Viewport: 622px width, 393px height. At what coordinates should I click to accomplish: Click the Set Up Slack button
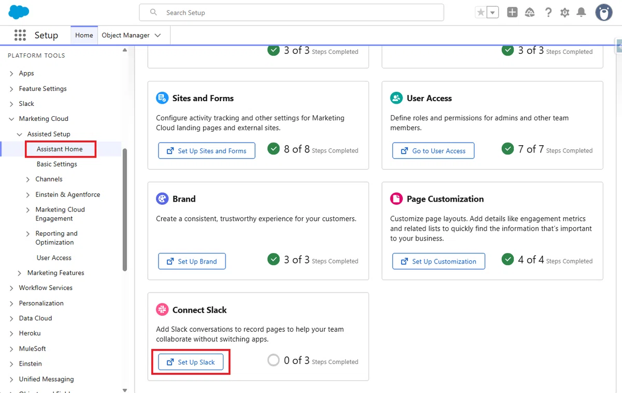tap(191, 362)
